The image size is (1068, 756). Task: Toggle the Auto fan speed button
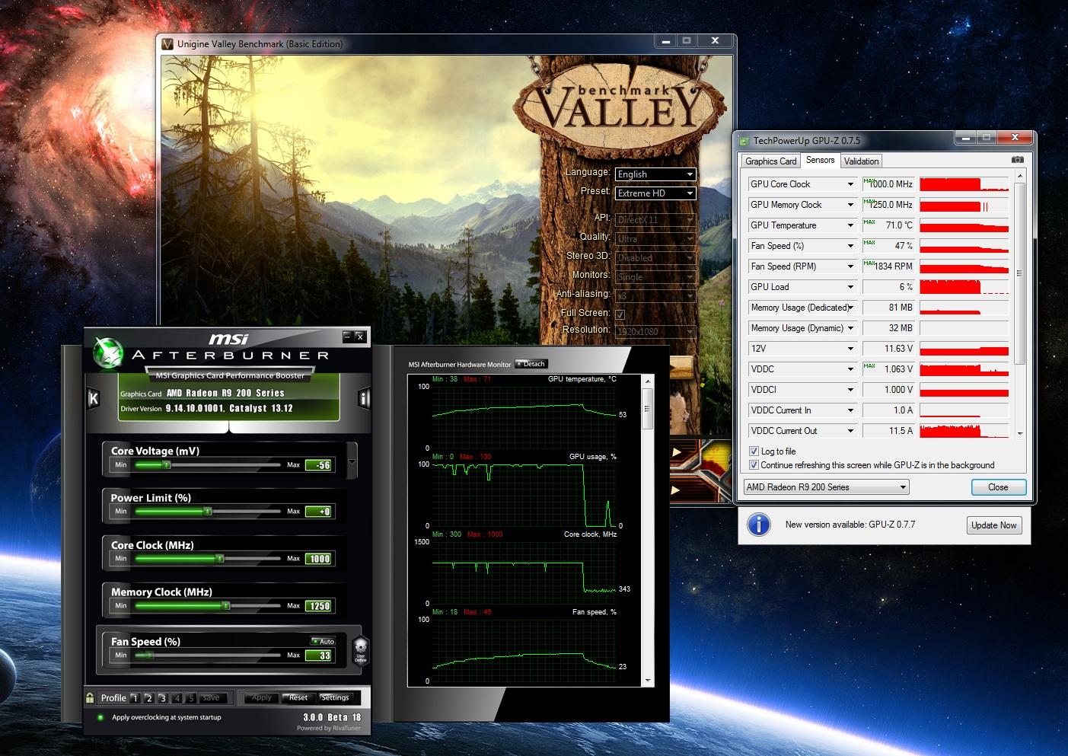click(323, 641)
